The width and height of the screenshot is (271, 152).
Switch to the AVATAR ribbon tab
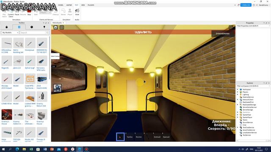tap(69, 5)
